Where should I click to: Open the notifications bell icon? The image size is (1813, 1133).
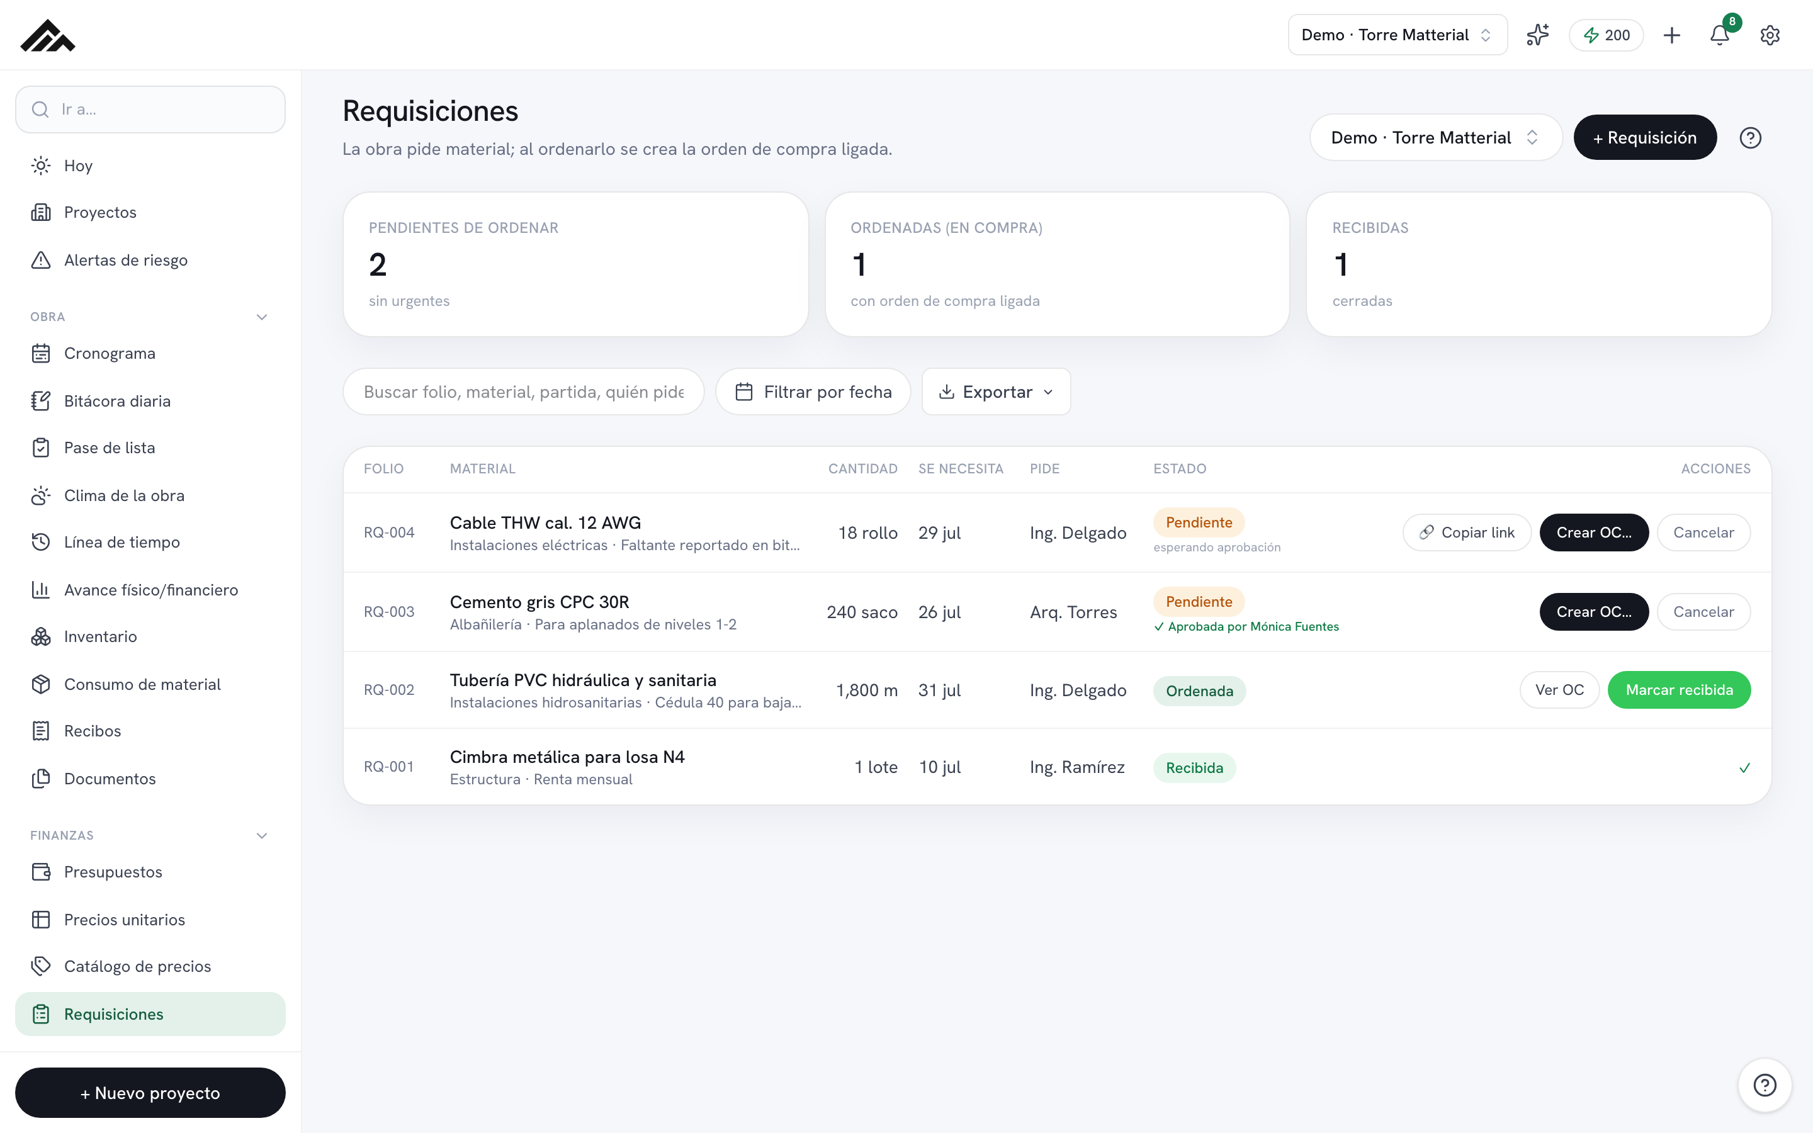coord(1719,35)
